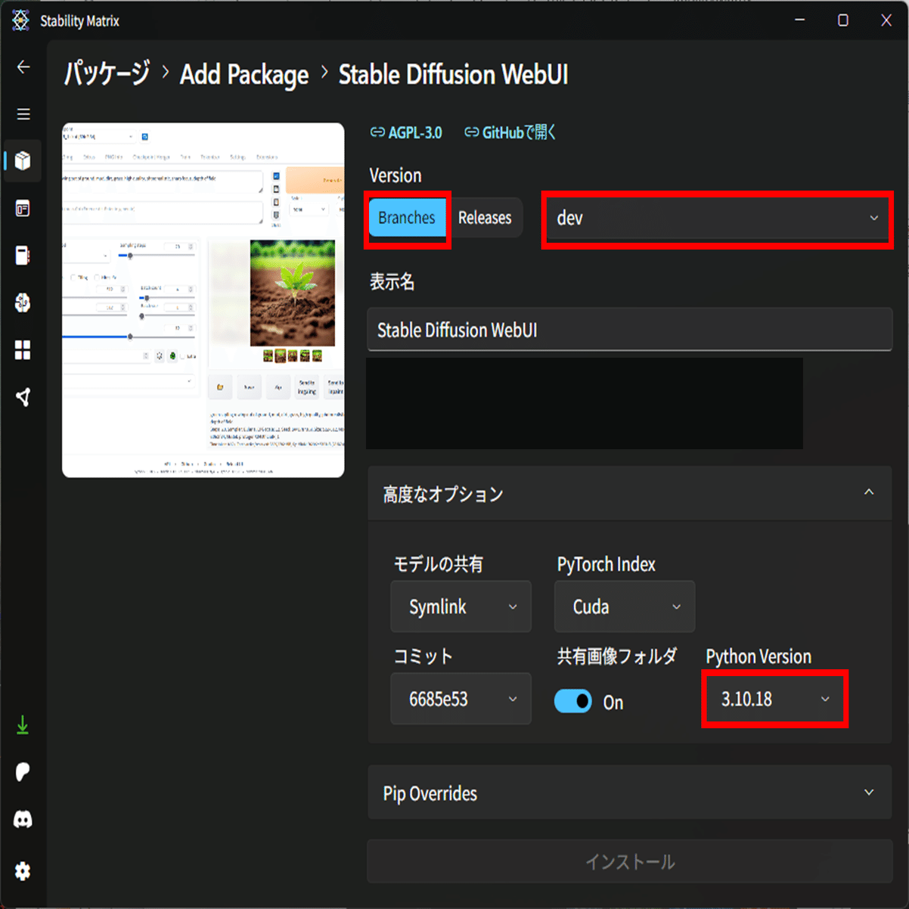The height and width of the screenshot is (909, 909).
Task: Open the Symlink model sharing dropdown
Action: coord(461,607)
